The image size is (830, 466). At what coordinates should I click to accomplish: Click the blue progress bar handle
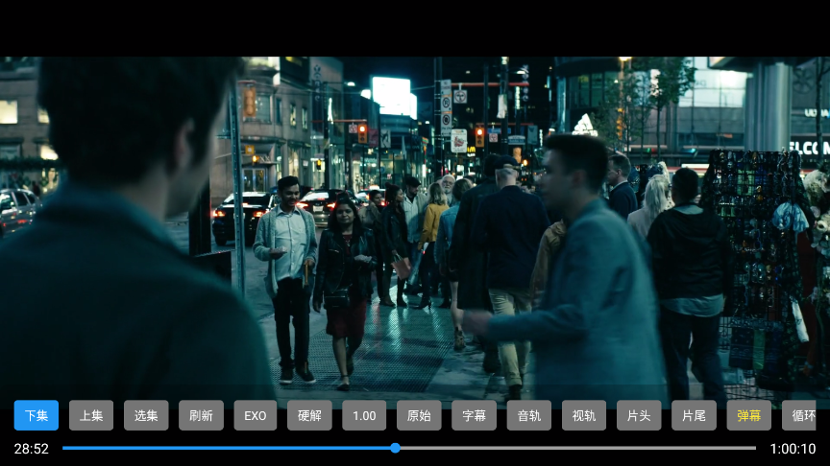[x=395, y=448]
